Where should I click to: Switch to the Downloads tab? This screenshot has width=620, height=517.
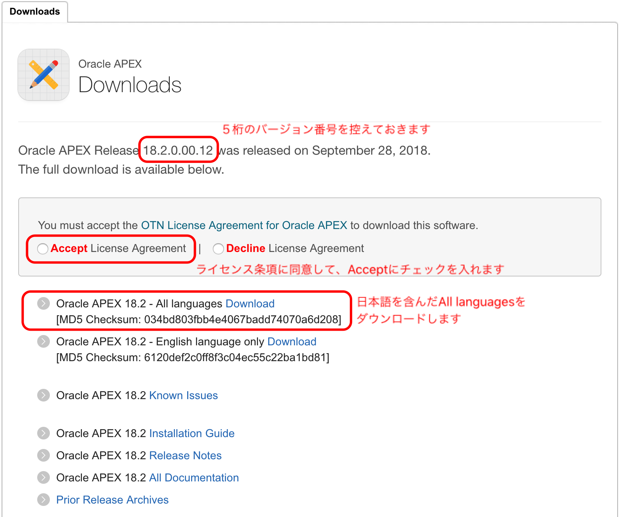35,11
